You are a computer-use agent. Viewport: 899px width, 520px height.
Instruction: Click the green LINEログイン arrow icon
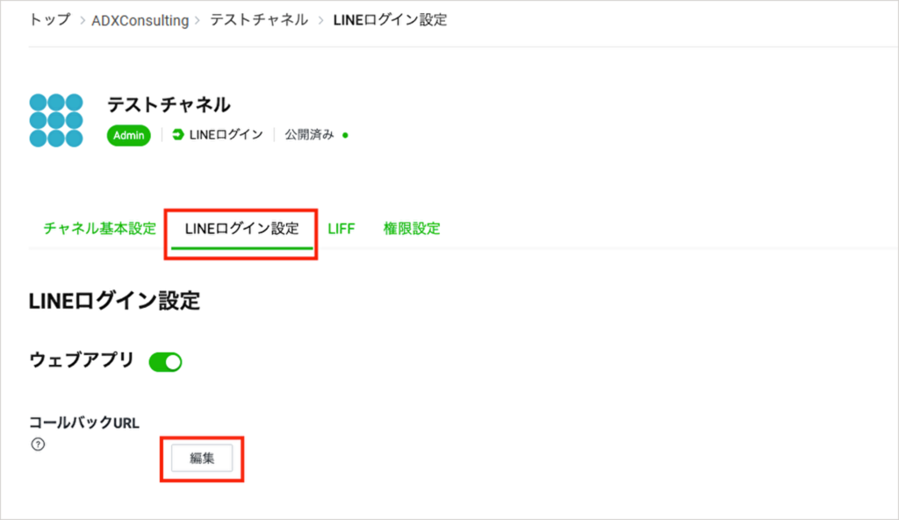[179, 135]
